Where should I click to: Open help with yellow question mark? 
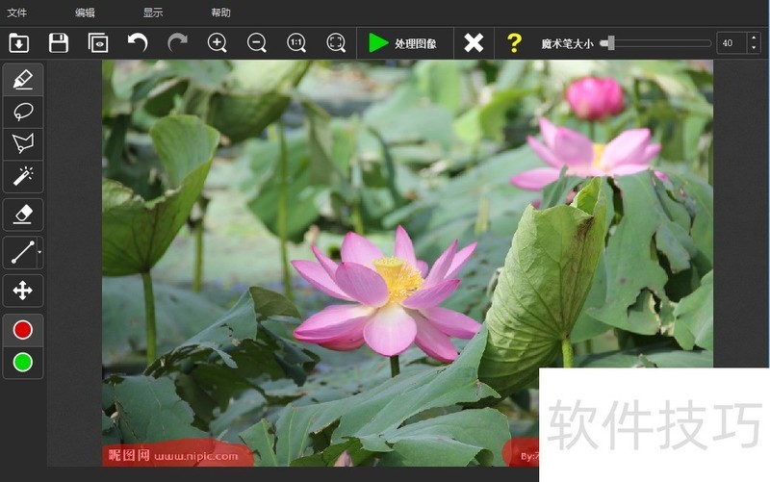point(514,43)
